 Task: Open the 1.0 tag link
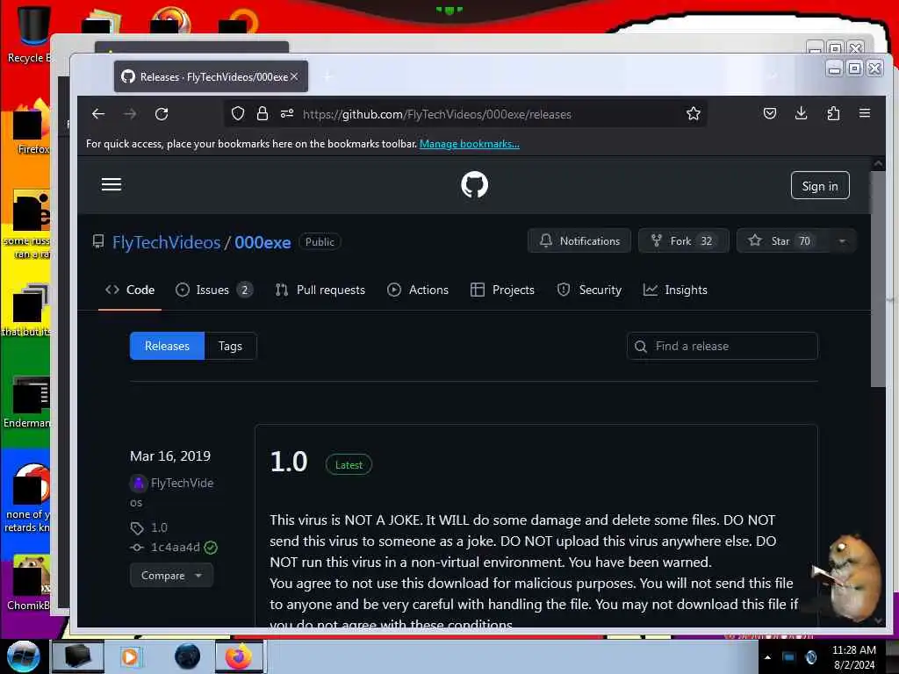click(x=160, y=527)
